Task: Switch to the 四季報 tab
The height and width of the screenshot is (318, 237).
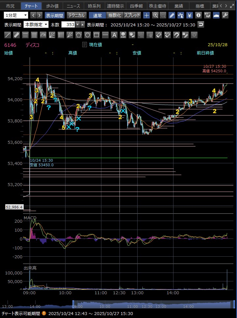Action: click(x=136, y=6)
